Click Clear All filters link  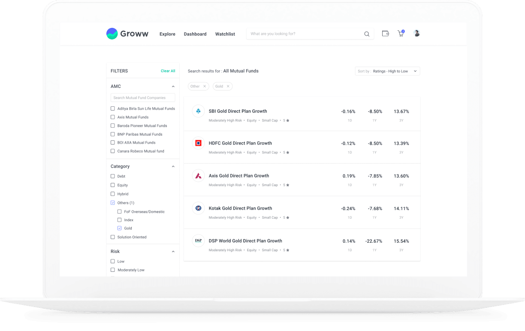168,71
